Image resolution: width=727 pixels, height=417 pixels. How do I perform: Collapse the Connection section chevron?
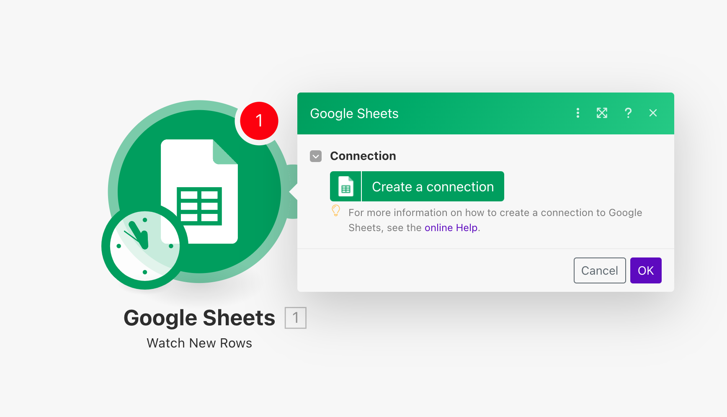[316, 156]
